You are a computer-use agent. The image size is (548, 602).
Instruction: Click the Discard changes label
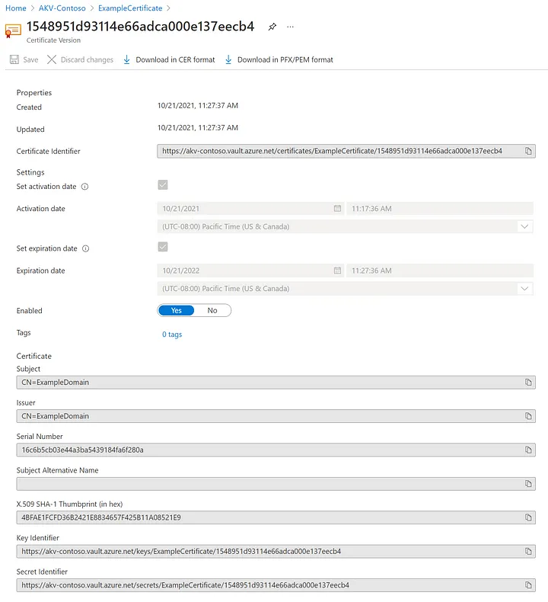(x=87, y=59)
